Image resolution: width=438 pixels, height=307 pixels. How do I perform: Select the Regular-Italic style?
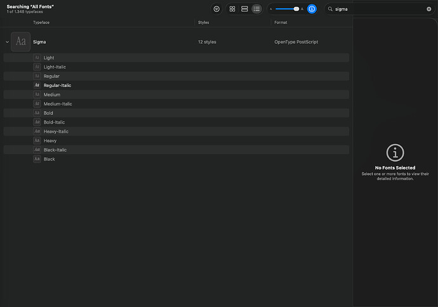(176, 86)
